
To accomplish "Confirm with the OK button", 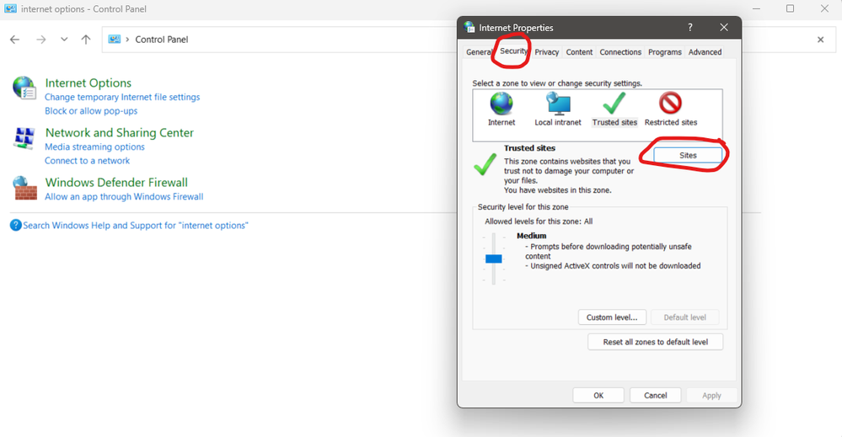I will (x=598, y=395).
